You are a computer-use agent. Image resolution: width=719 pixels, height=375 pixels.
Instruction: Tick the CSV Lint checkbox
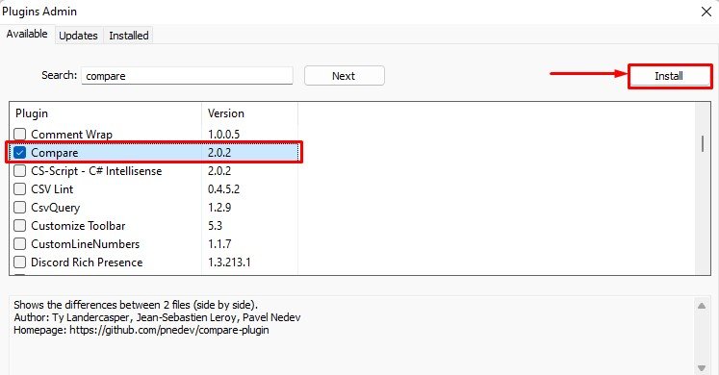19,189
